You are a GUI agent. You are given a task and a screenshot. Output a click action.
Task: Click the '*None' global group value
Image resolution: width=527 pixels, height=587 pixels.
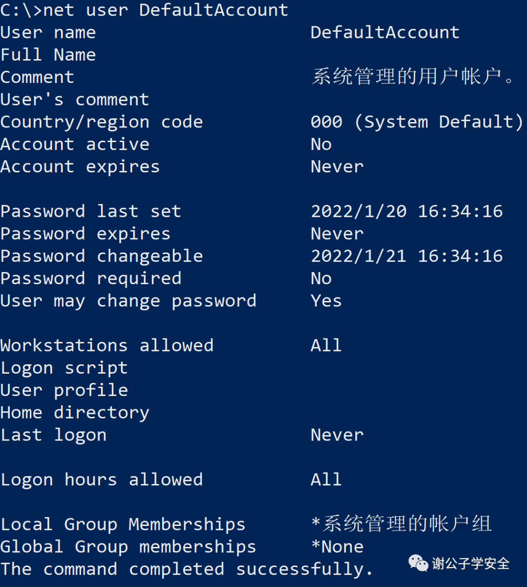click(337, 547)
